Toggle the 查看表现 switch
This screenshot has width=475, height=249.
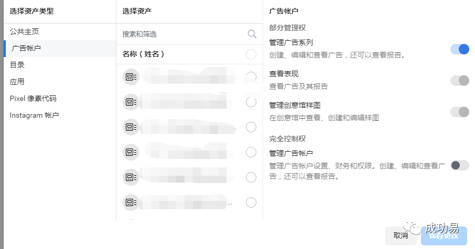[x=460, y=81]
